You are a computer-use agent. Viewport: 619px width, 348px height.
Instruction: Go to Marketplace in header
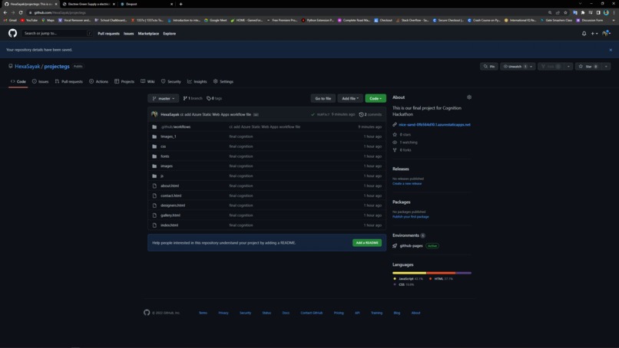point(148,34)
